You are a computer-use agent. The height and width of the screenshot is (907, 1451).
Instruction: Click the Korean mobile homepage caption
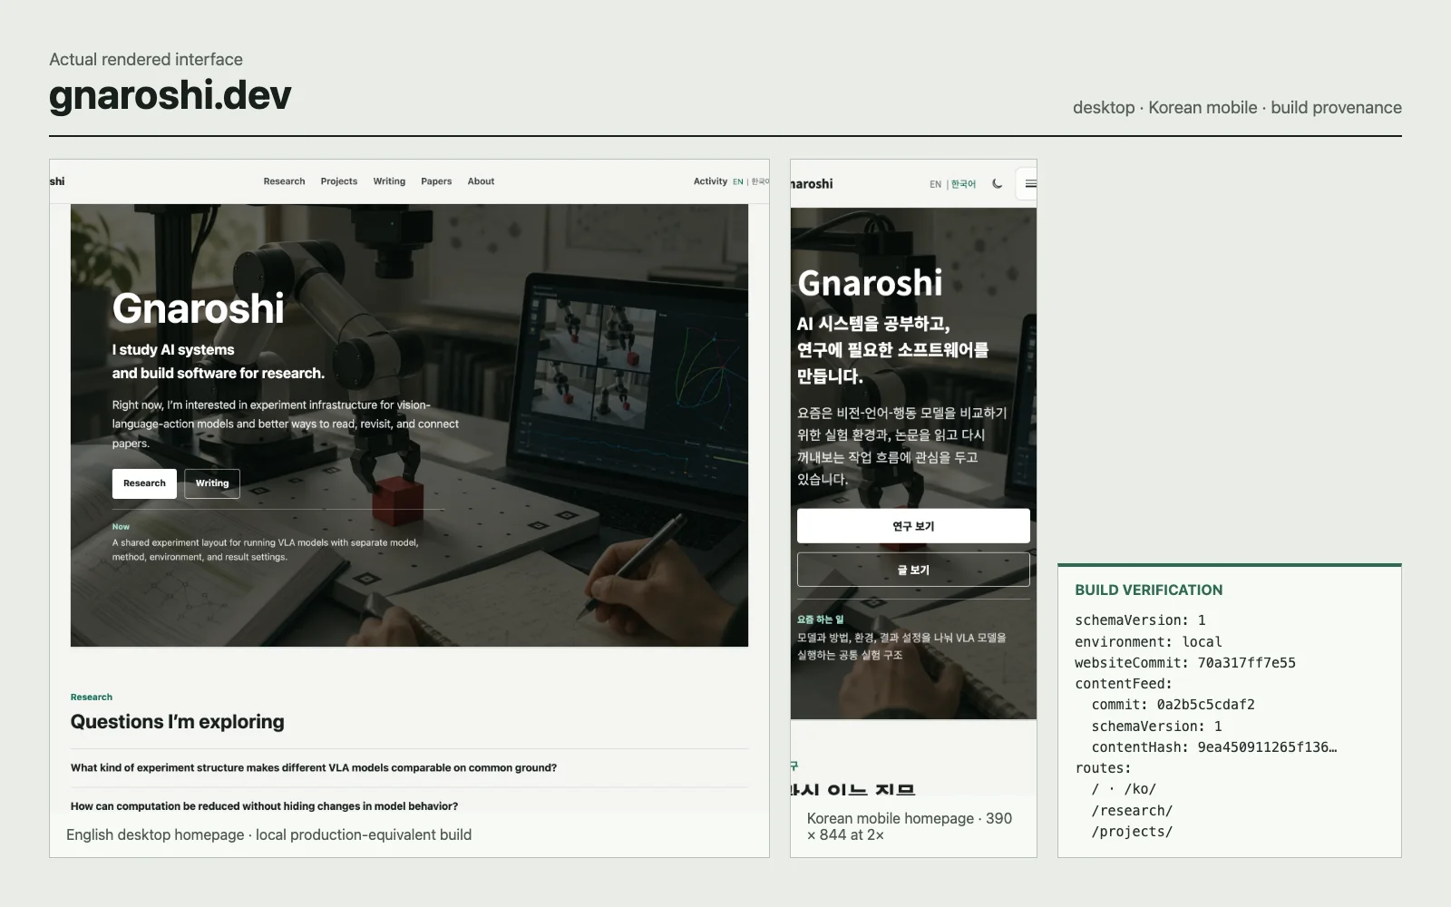point(910,826)
